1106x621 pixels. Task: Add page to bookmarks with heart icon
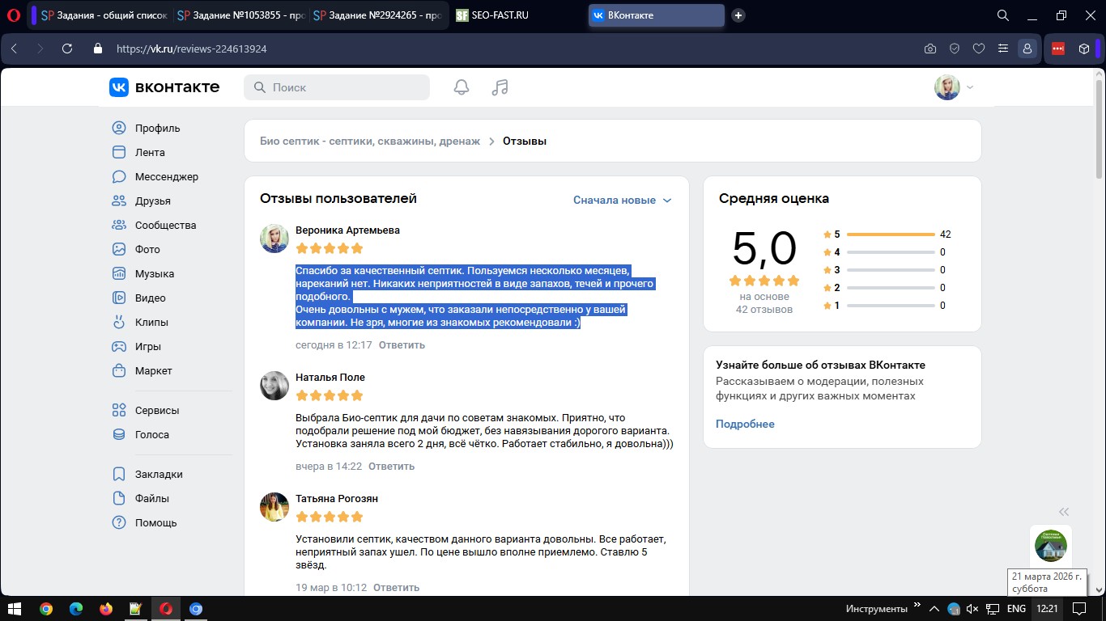979,49
